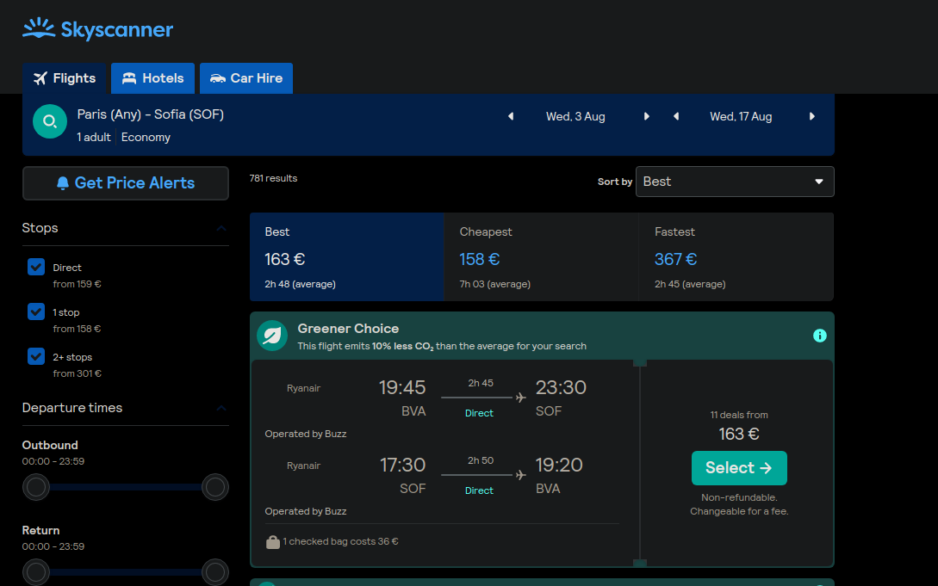The height and width of the screenshot is (586, 938).
Task: Click the 'Wed, 17 Aug' date
Action: point(741,116)
